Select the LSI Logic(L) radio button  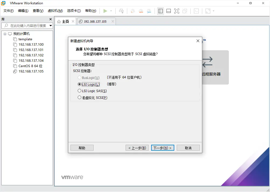pyautogui.click(x=79, y=84)
